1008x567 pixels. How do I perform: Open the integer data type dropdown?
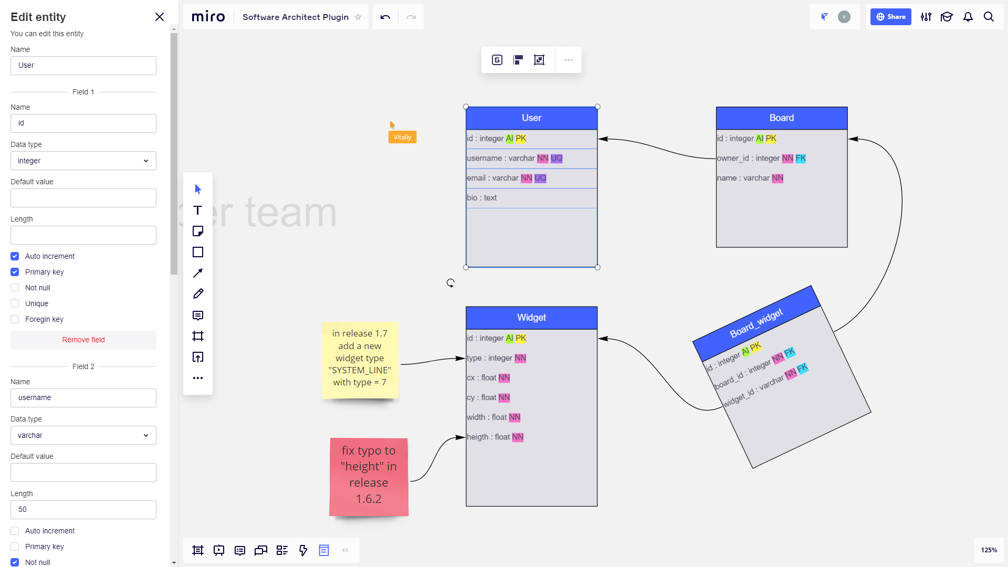(83, 161)
